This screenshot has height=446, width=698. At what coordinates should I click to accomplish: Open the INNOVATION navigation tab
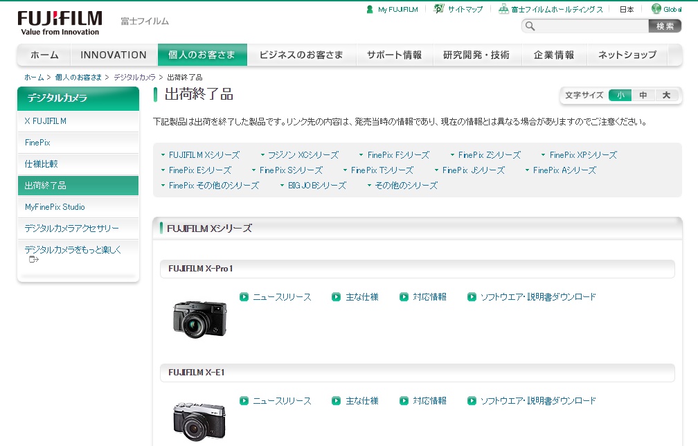click(114, 55)
